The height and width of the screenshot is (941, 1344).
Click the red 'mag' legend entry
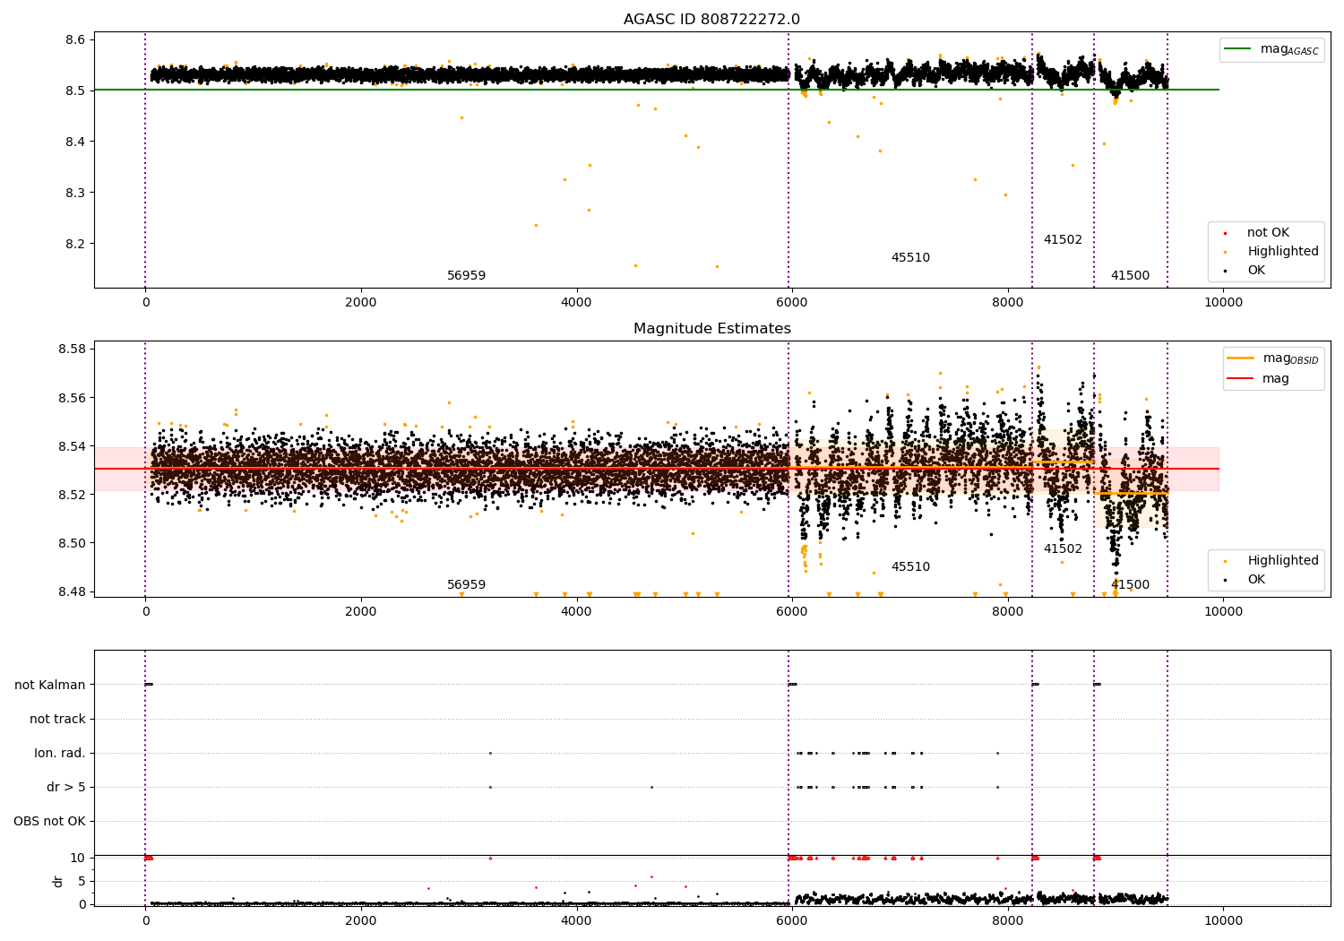click(1259, 378)
